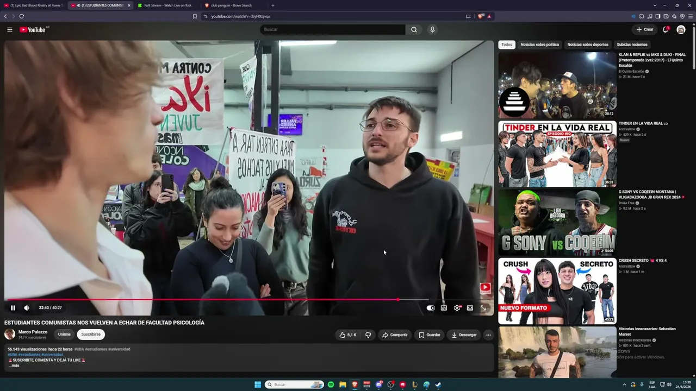
Task: Open Brave Shields lion icon
Action: pos(481,16)
